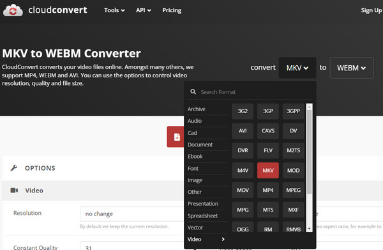
Task: Choose the 3G2 format
Action: 243,111
